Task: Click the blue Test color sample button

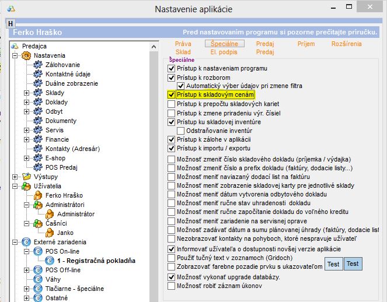Action: click(x=353, y=264)
